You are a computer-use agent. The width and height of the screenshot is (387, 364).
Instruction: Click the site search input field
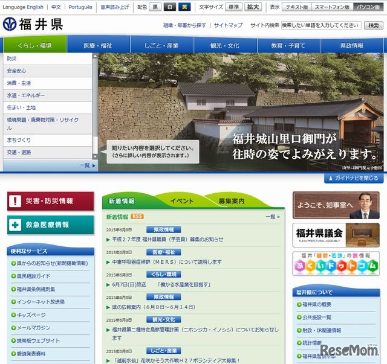[x=320, y=25]
